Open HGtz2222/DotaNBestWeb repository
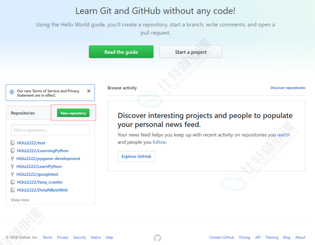 pyautogui.click(x=43, y=190)
